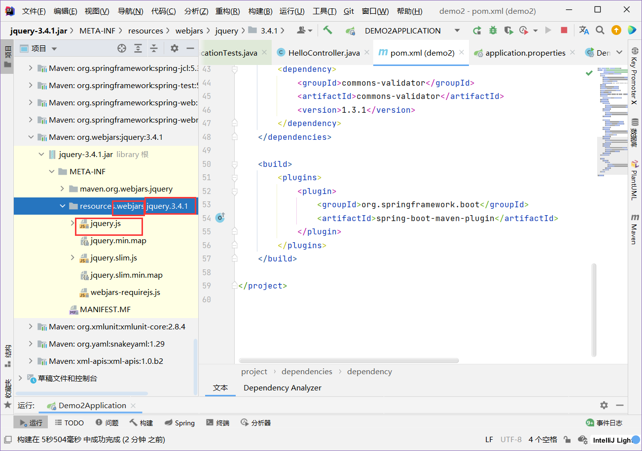Screen dimensions: 642x451
Task: Open the TODO tool window button
Action: 69,422
